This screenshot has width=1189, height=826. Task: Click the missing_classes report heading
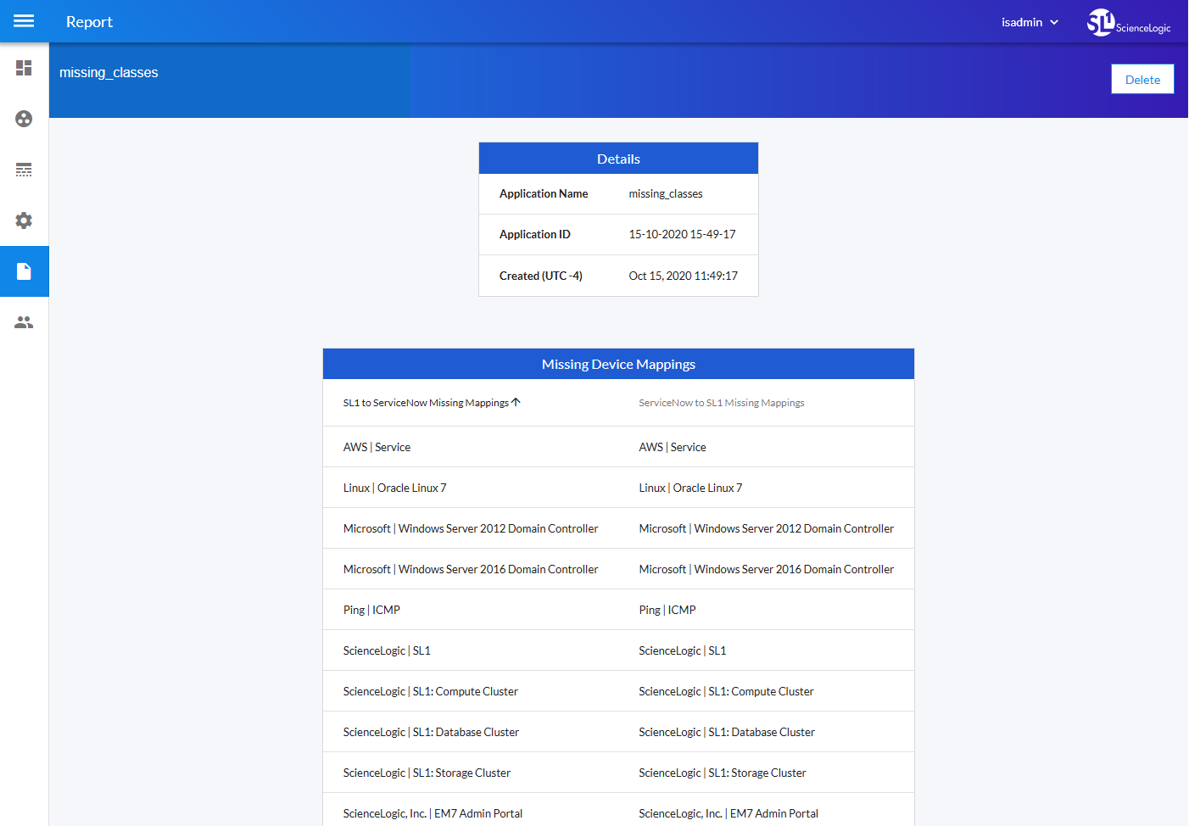(109, 73)
